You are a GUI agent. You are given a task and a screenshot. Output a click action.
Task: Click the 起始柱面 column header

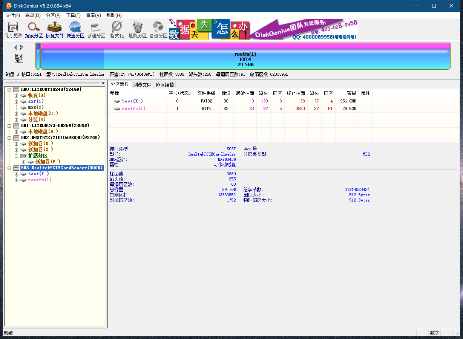coord(245,93)
